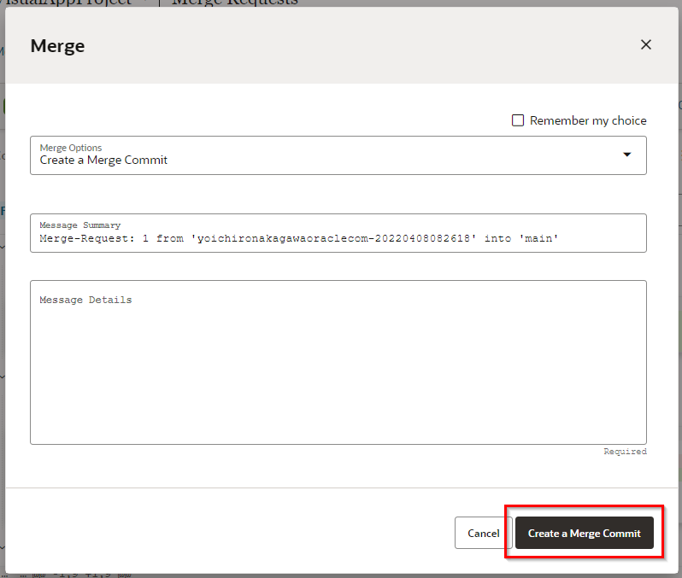Image resolution: width=682 pixels, height=578 pixels.
Task: Click the project name in the page header
Action: click(x=68, y=3)
